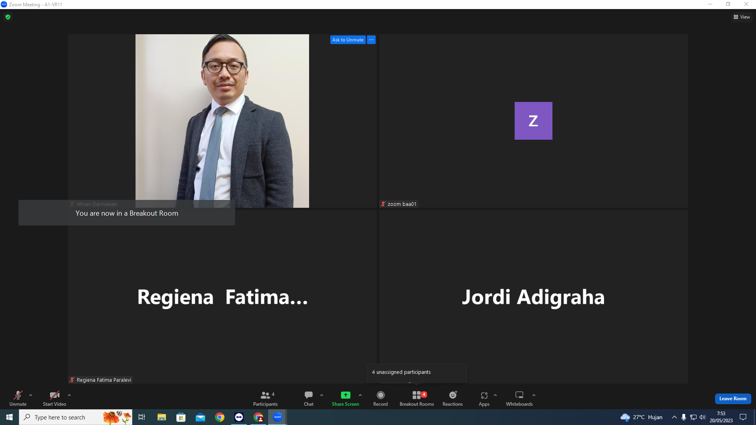756x425 pixels.
Task: Open audio settings arrow next to Unmute
Action: click(x=31, y=395)
